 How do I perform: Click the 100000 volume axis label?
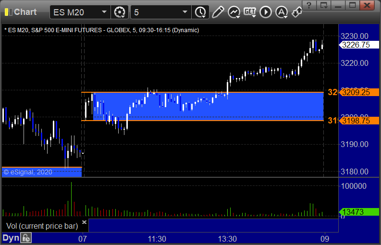pos(354,186)
